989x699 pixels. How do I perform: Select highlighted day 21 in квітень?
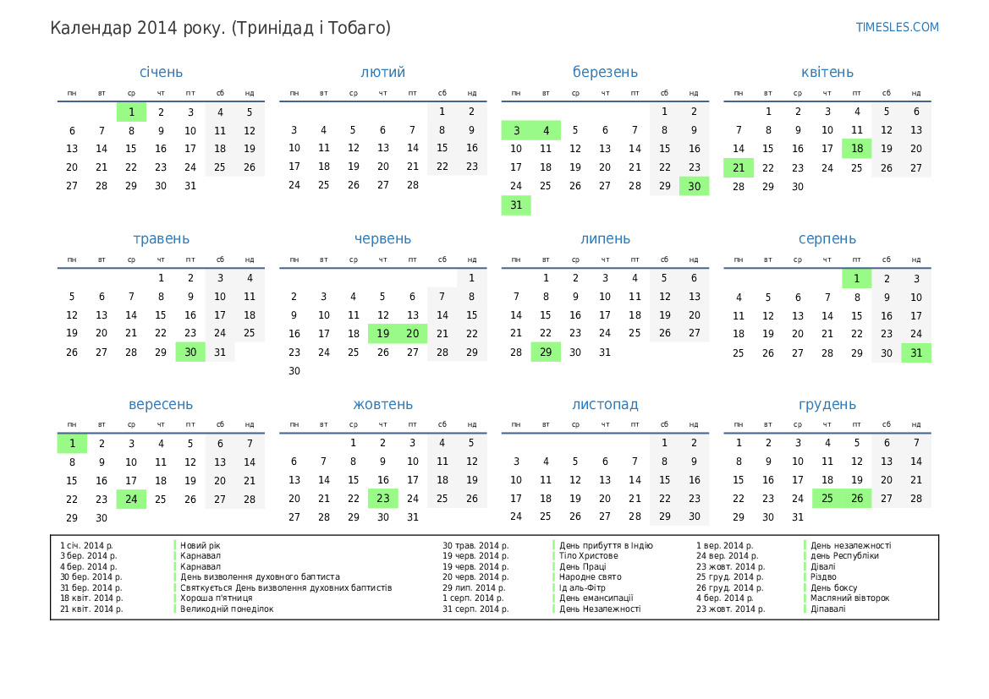(738, 167)
